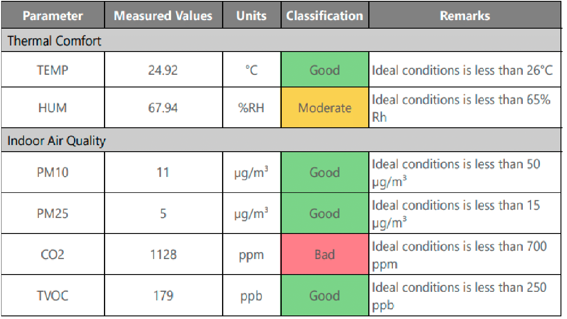Click the humidity value 67.94
The width and height of the screenshot is (567, 319).
click(163, 108)
